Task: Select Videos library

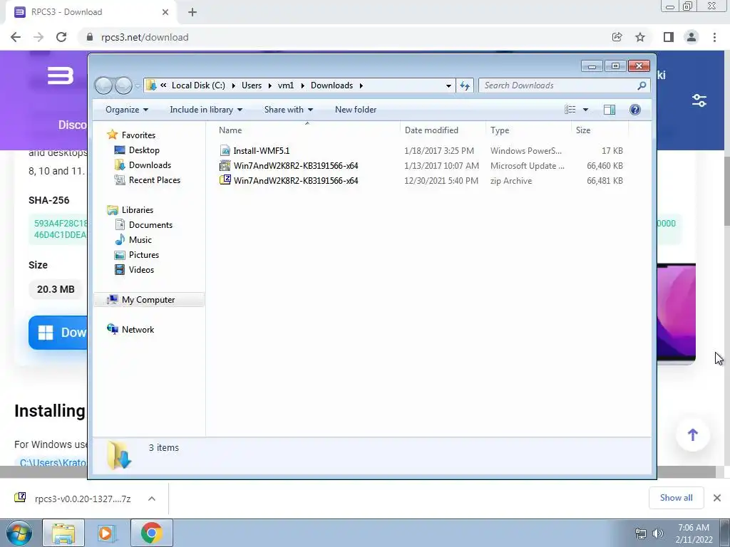Action: click(x=141, y=270)
